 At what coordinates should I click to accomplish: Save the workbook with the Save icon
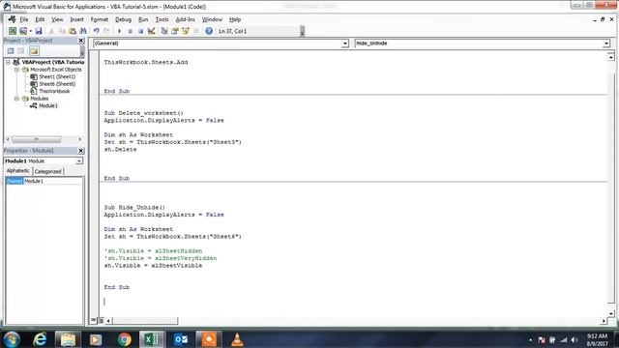[x=39, y=31]
